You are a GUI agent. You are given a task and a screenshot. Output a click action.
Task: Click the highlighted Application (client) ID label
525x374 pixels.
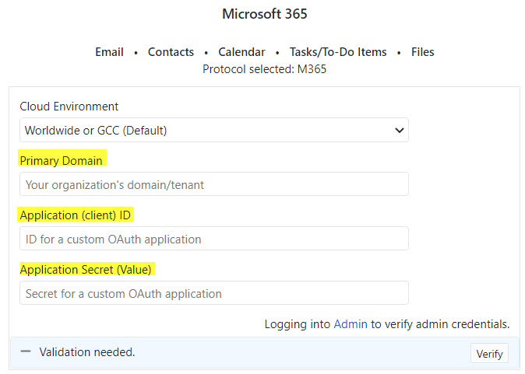click(75, 215)
